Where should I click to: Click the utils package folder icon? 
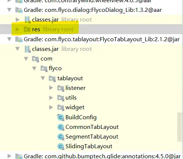[61, 98]
